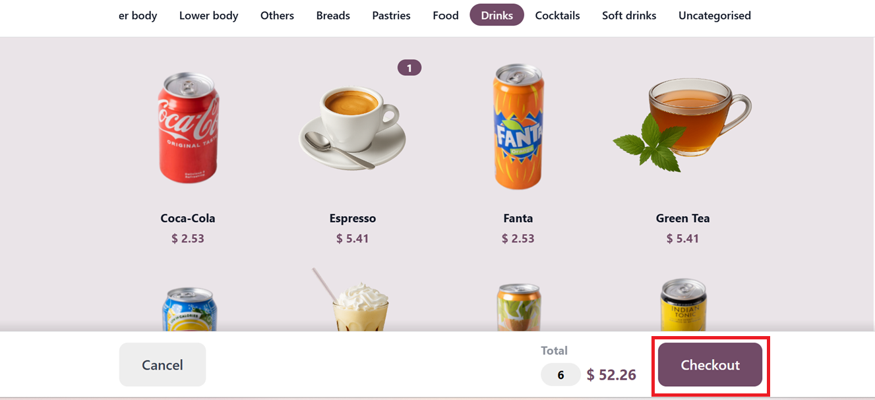Open the Soft drinks category
Screen dimensions: 875x400
tap(629, 15)
